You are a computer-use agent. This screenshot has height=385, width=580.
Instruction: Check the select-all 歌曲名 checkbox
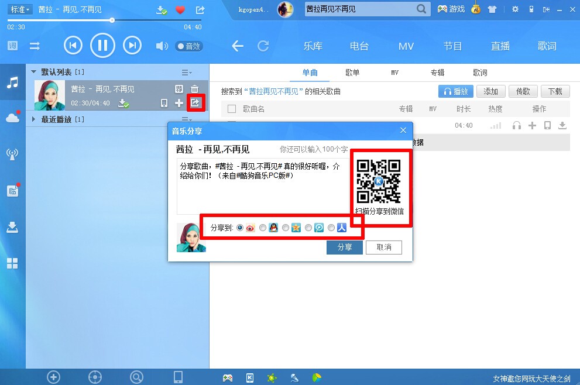232,109
